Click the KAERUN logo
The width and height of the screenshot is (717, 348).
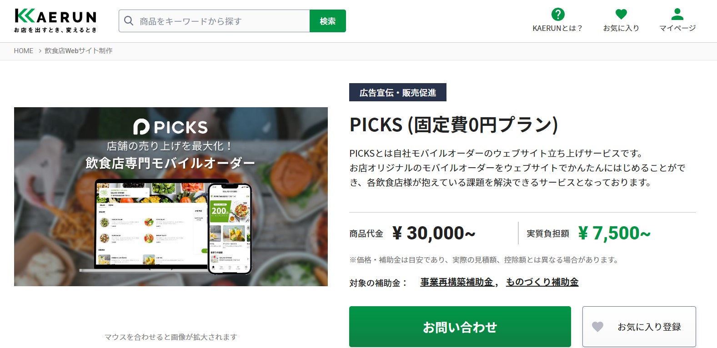(55, 21)
